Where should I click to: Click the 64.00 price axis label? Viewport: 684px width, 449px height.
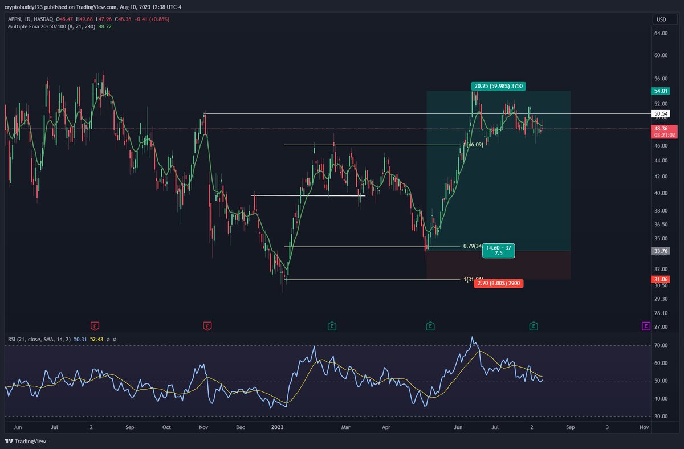[x=661, y=34]
